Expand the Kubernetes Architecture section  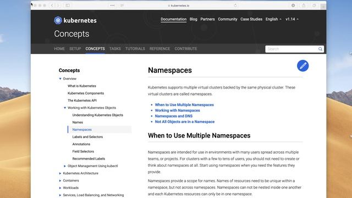[60, 173]
